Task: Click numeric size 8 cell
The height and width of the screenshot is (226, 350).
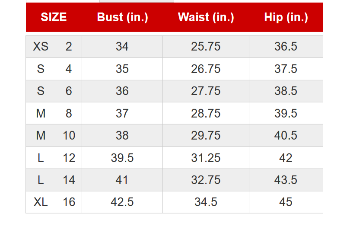Action: [x=69, y=114]
